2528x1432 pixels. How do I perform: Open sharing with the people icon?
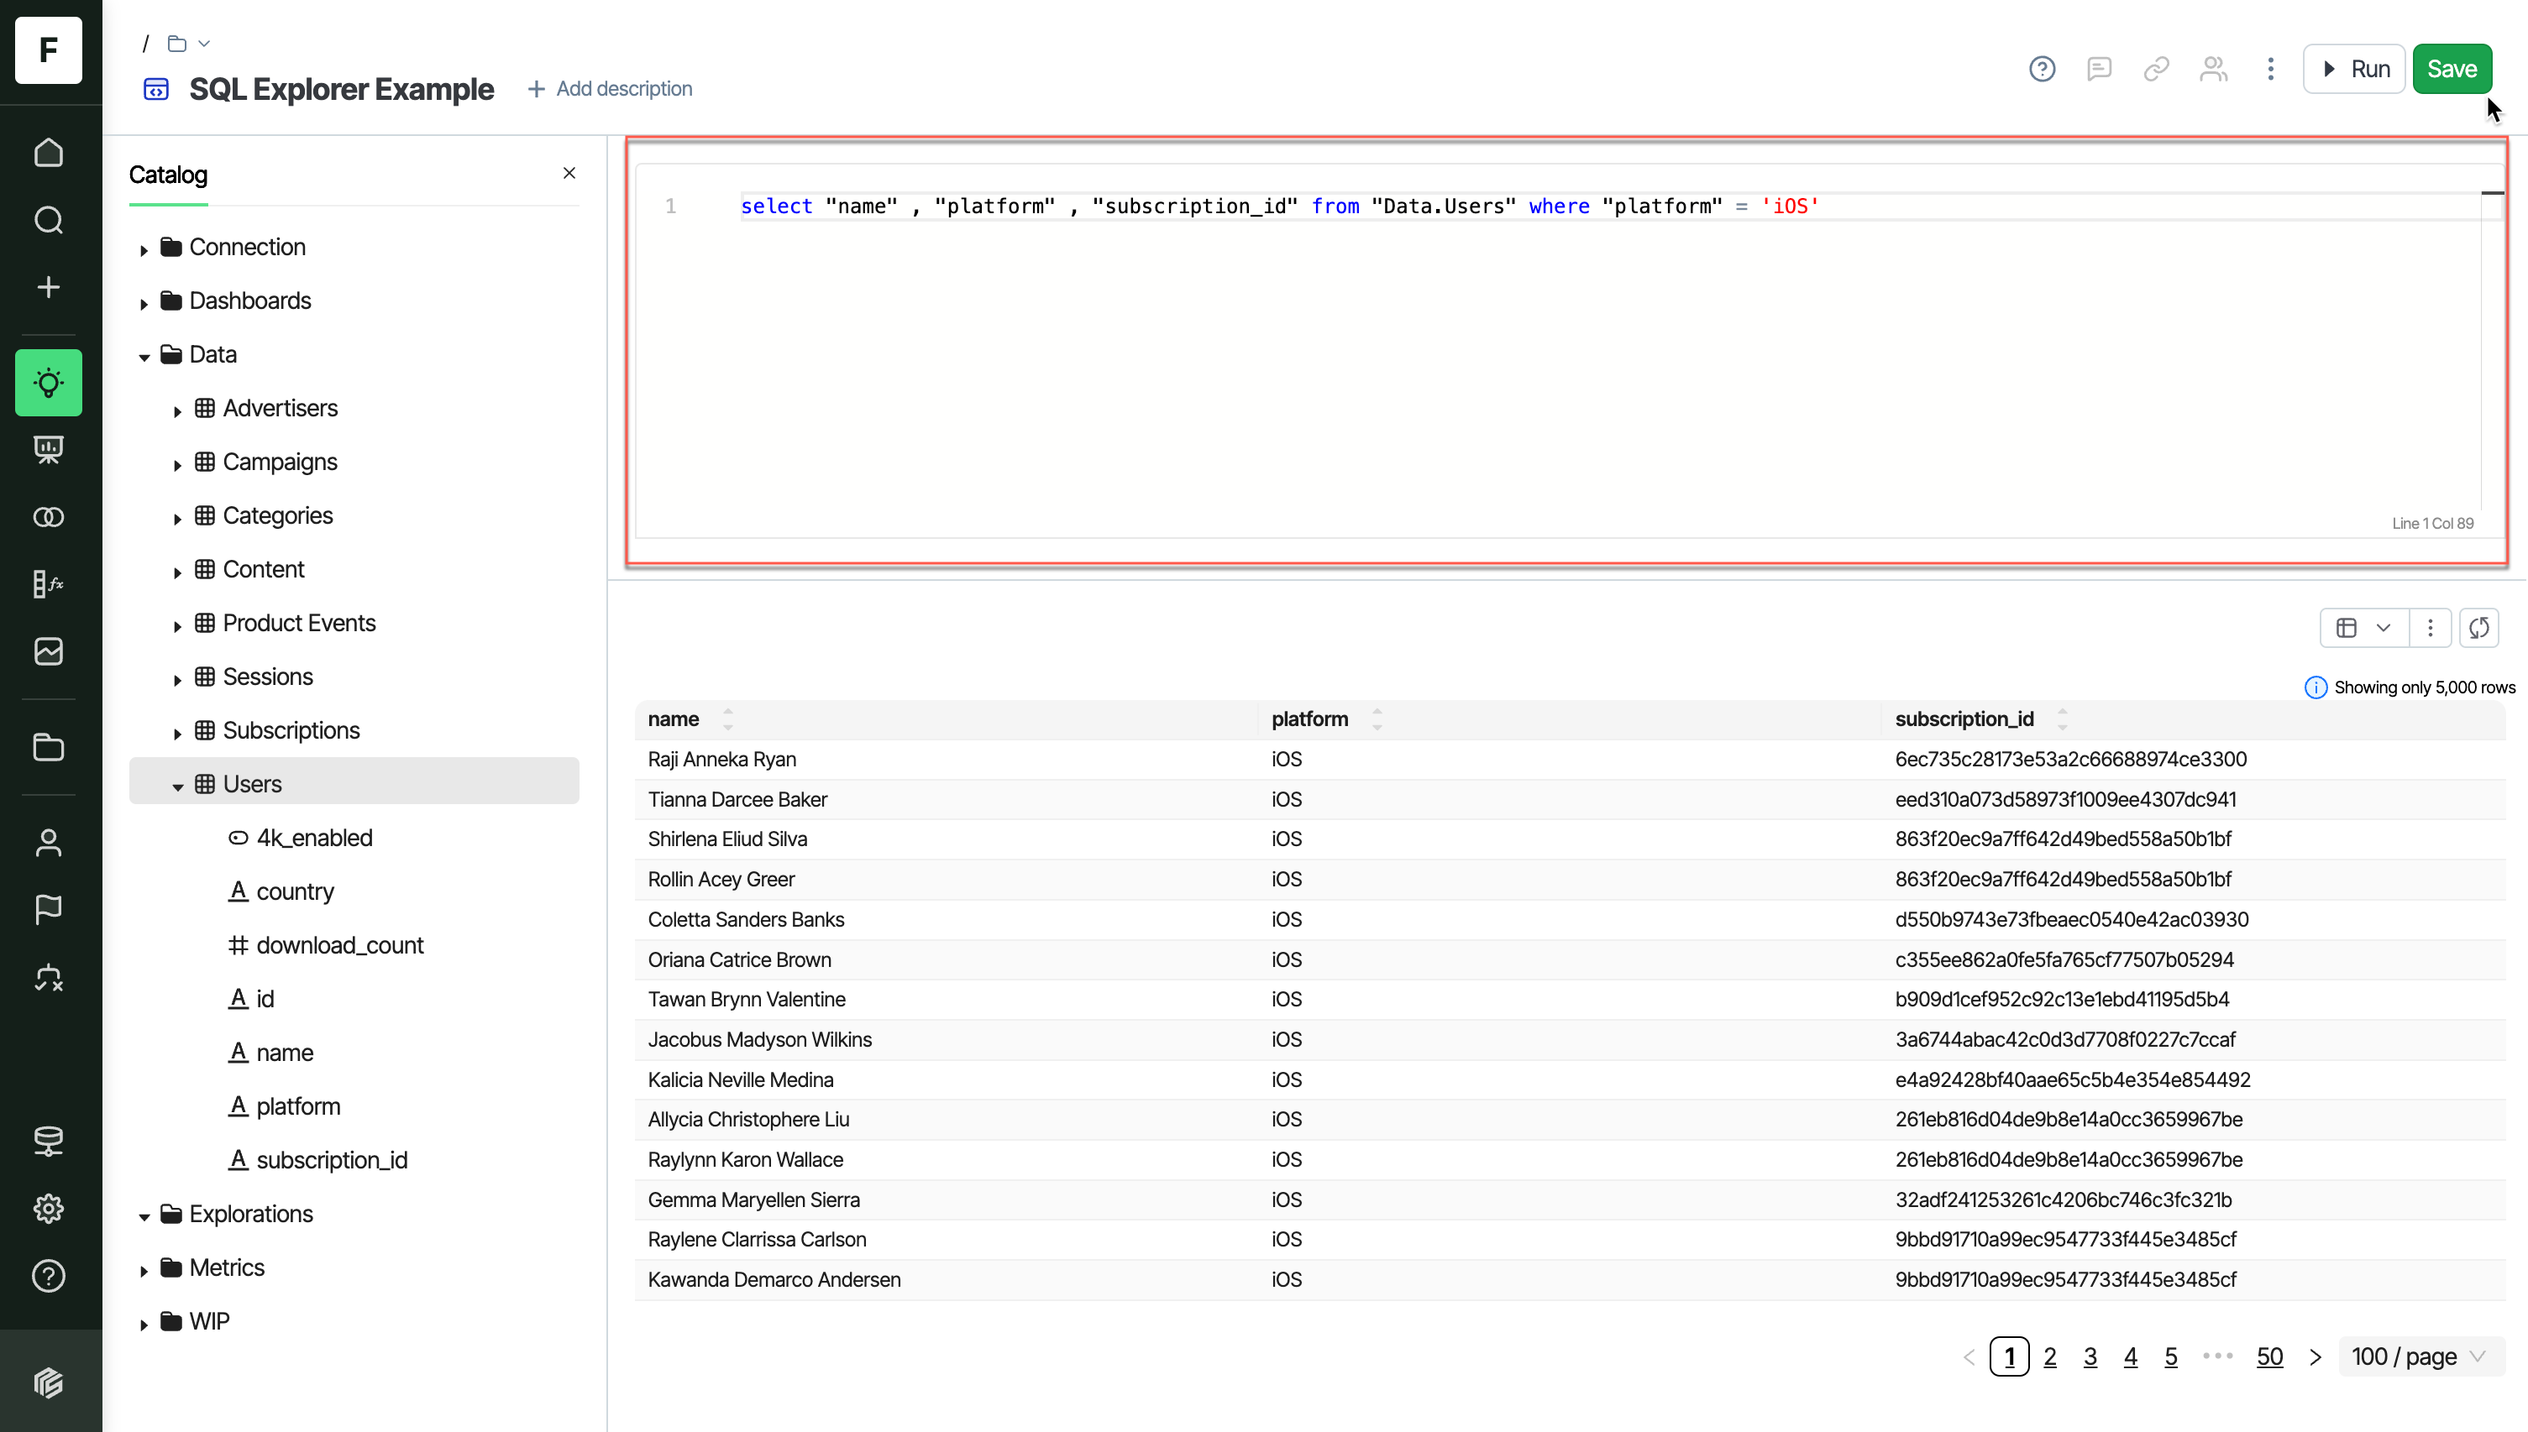[2213, 69]
